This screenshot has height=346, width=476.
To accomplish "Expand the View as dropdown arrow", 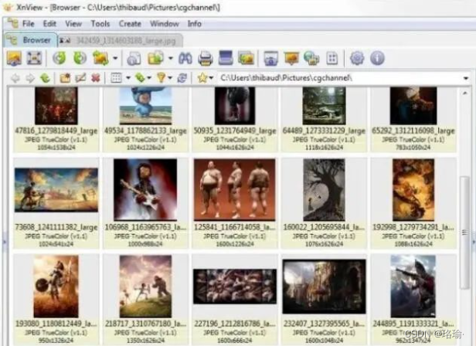I will pos(128,78).
